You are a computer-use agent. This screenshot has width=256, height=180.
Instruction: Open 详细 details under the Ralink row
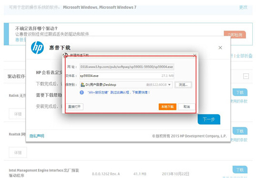tap(18, 114)
